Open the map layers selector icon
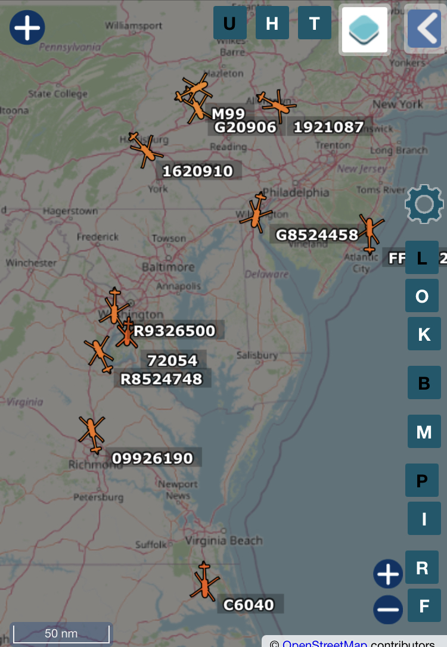 (364, 30)
